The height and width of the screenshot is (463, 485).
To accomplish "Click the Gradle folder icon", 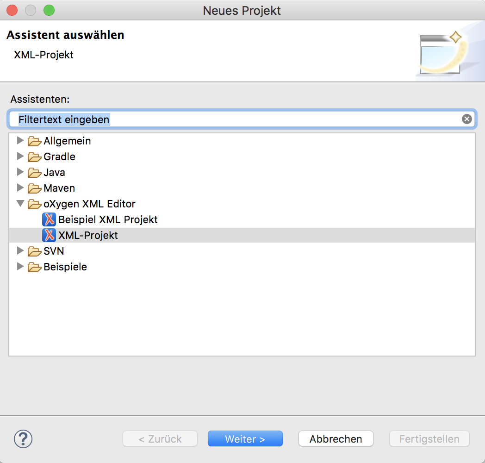I will (35, 157).
